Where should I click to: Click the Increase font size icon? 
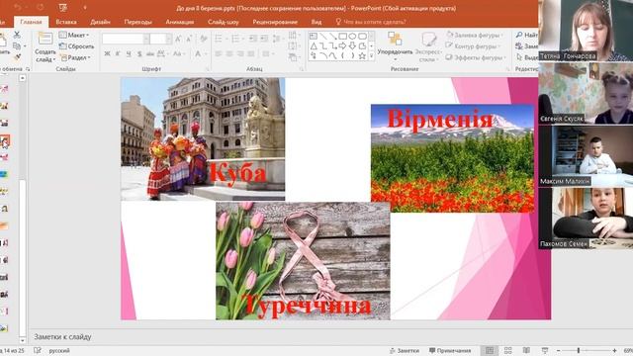[178, 39]
